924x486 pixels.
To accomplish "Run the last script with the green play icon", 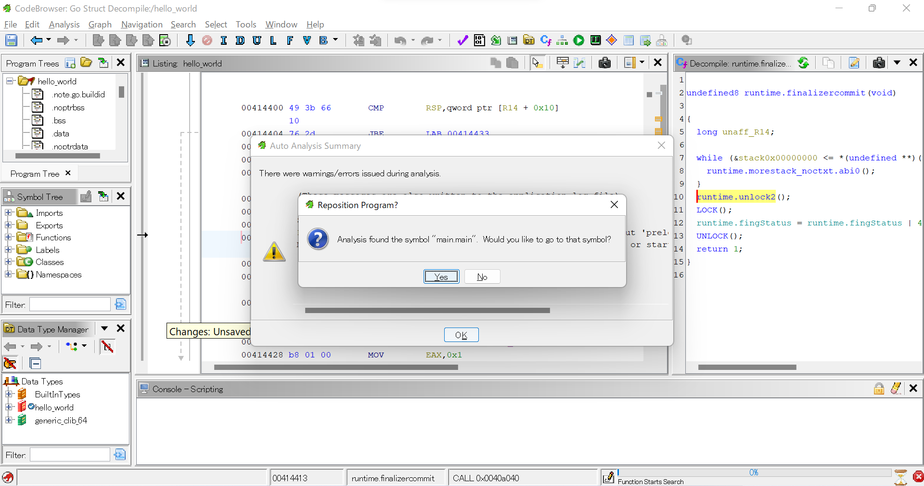I will [x=579, y=40].
